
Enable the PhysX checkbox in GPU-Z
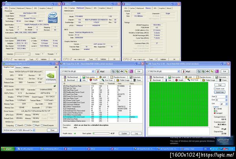pyautogui.click(x=34, y=125)
